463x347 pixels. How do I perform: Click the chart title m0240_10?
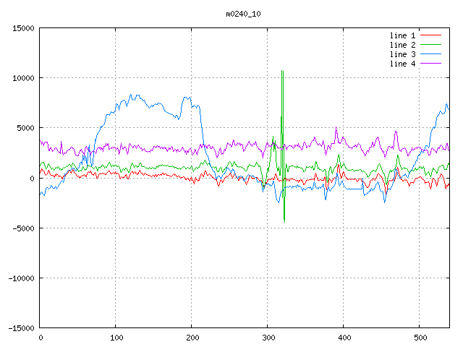click(x=245, y=13)
